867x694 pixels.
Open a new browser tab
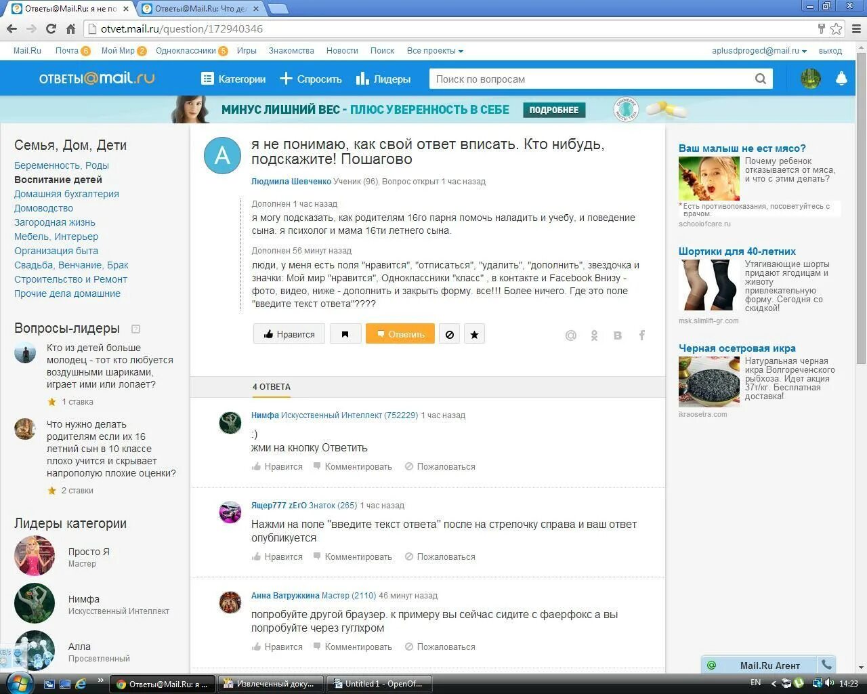pos(278,9)
